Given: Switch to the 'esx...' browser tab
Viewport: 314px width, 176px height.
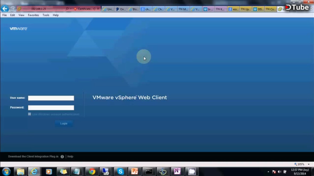Looking at the screenshot, I should pyautogui.click(x=234, y=9).
